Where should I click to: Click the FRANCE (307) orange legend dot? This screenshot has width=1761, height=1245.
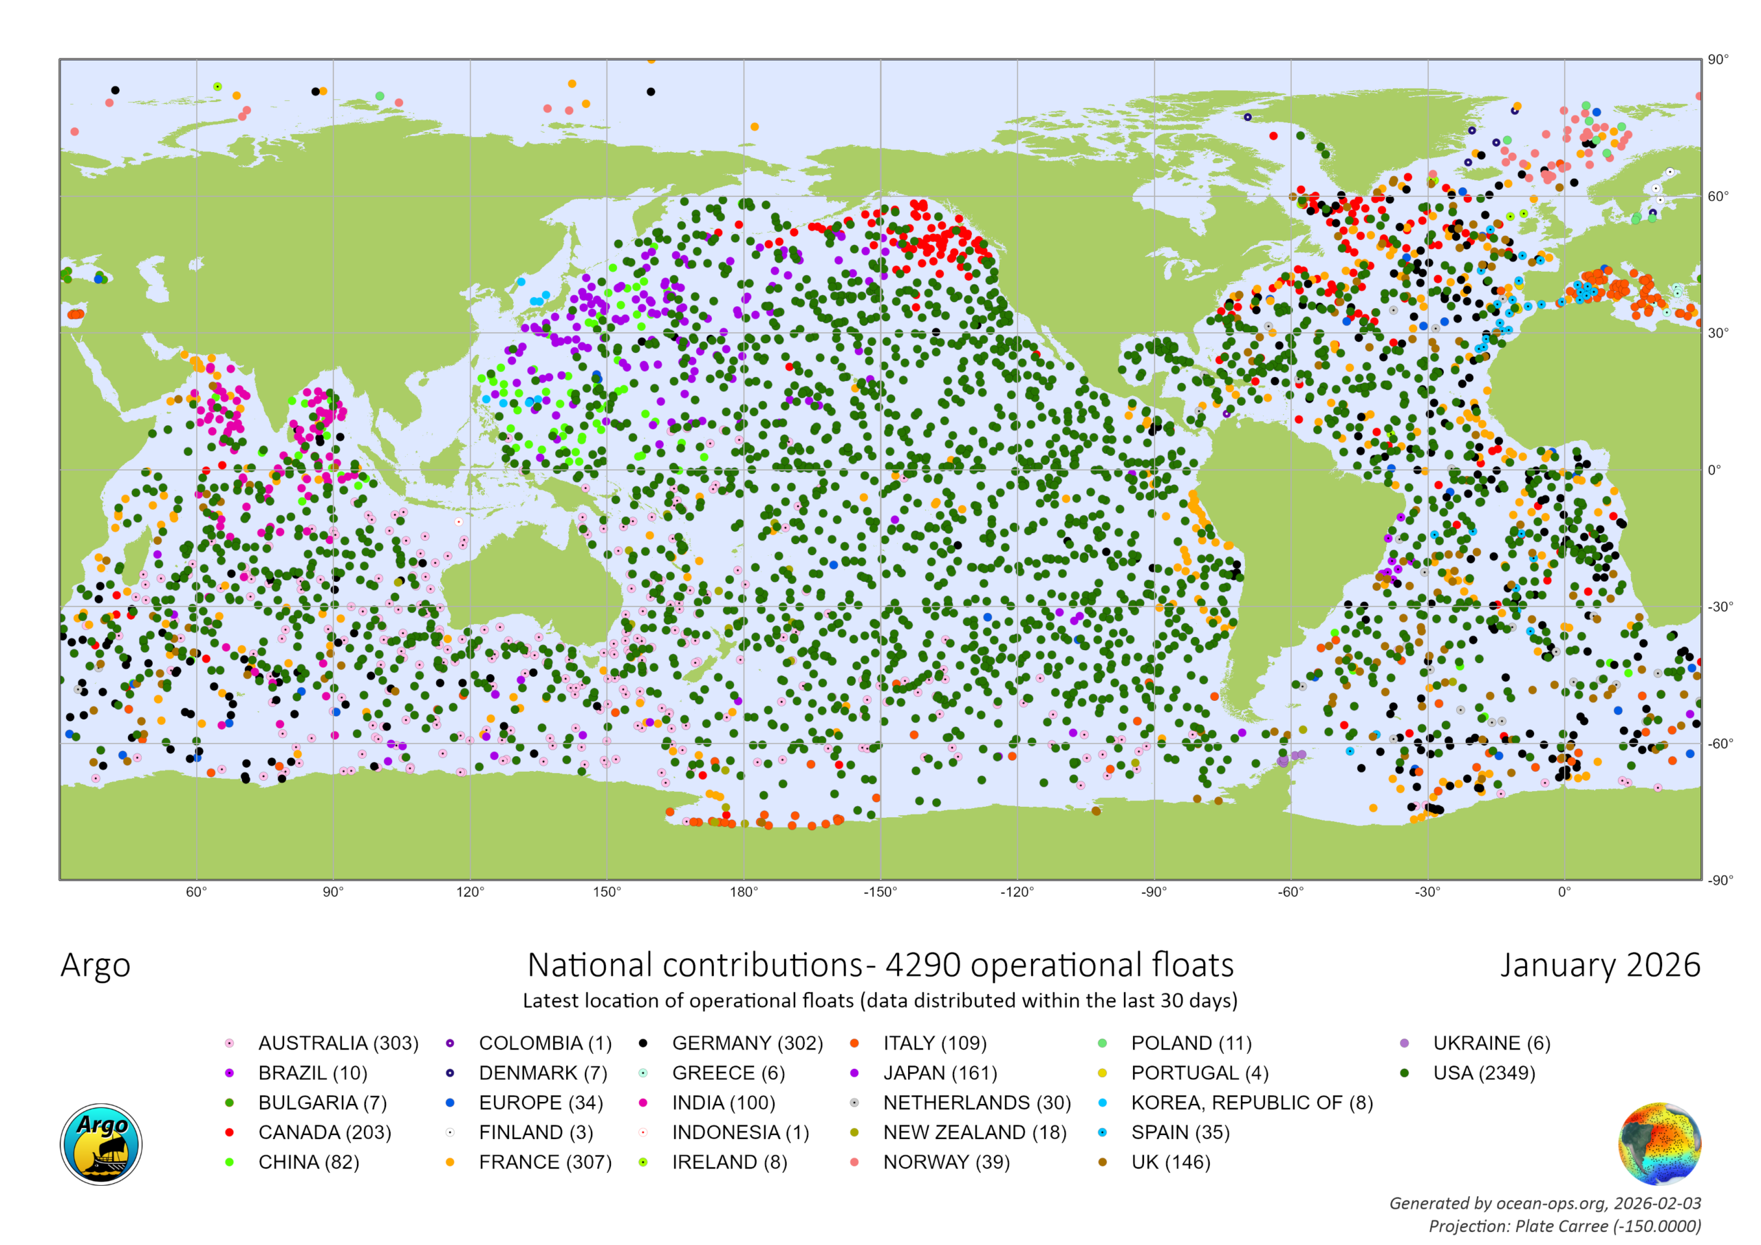tap(450, 1162)
